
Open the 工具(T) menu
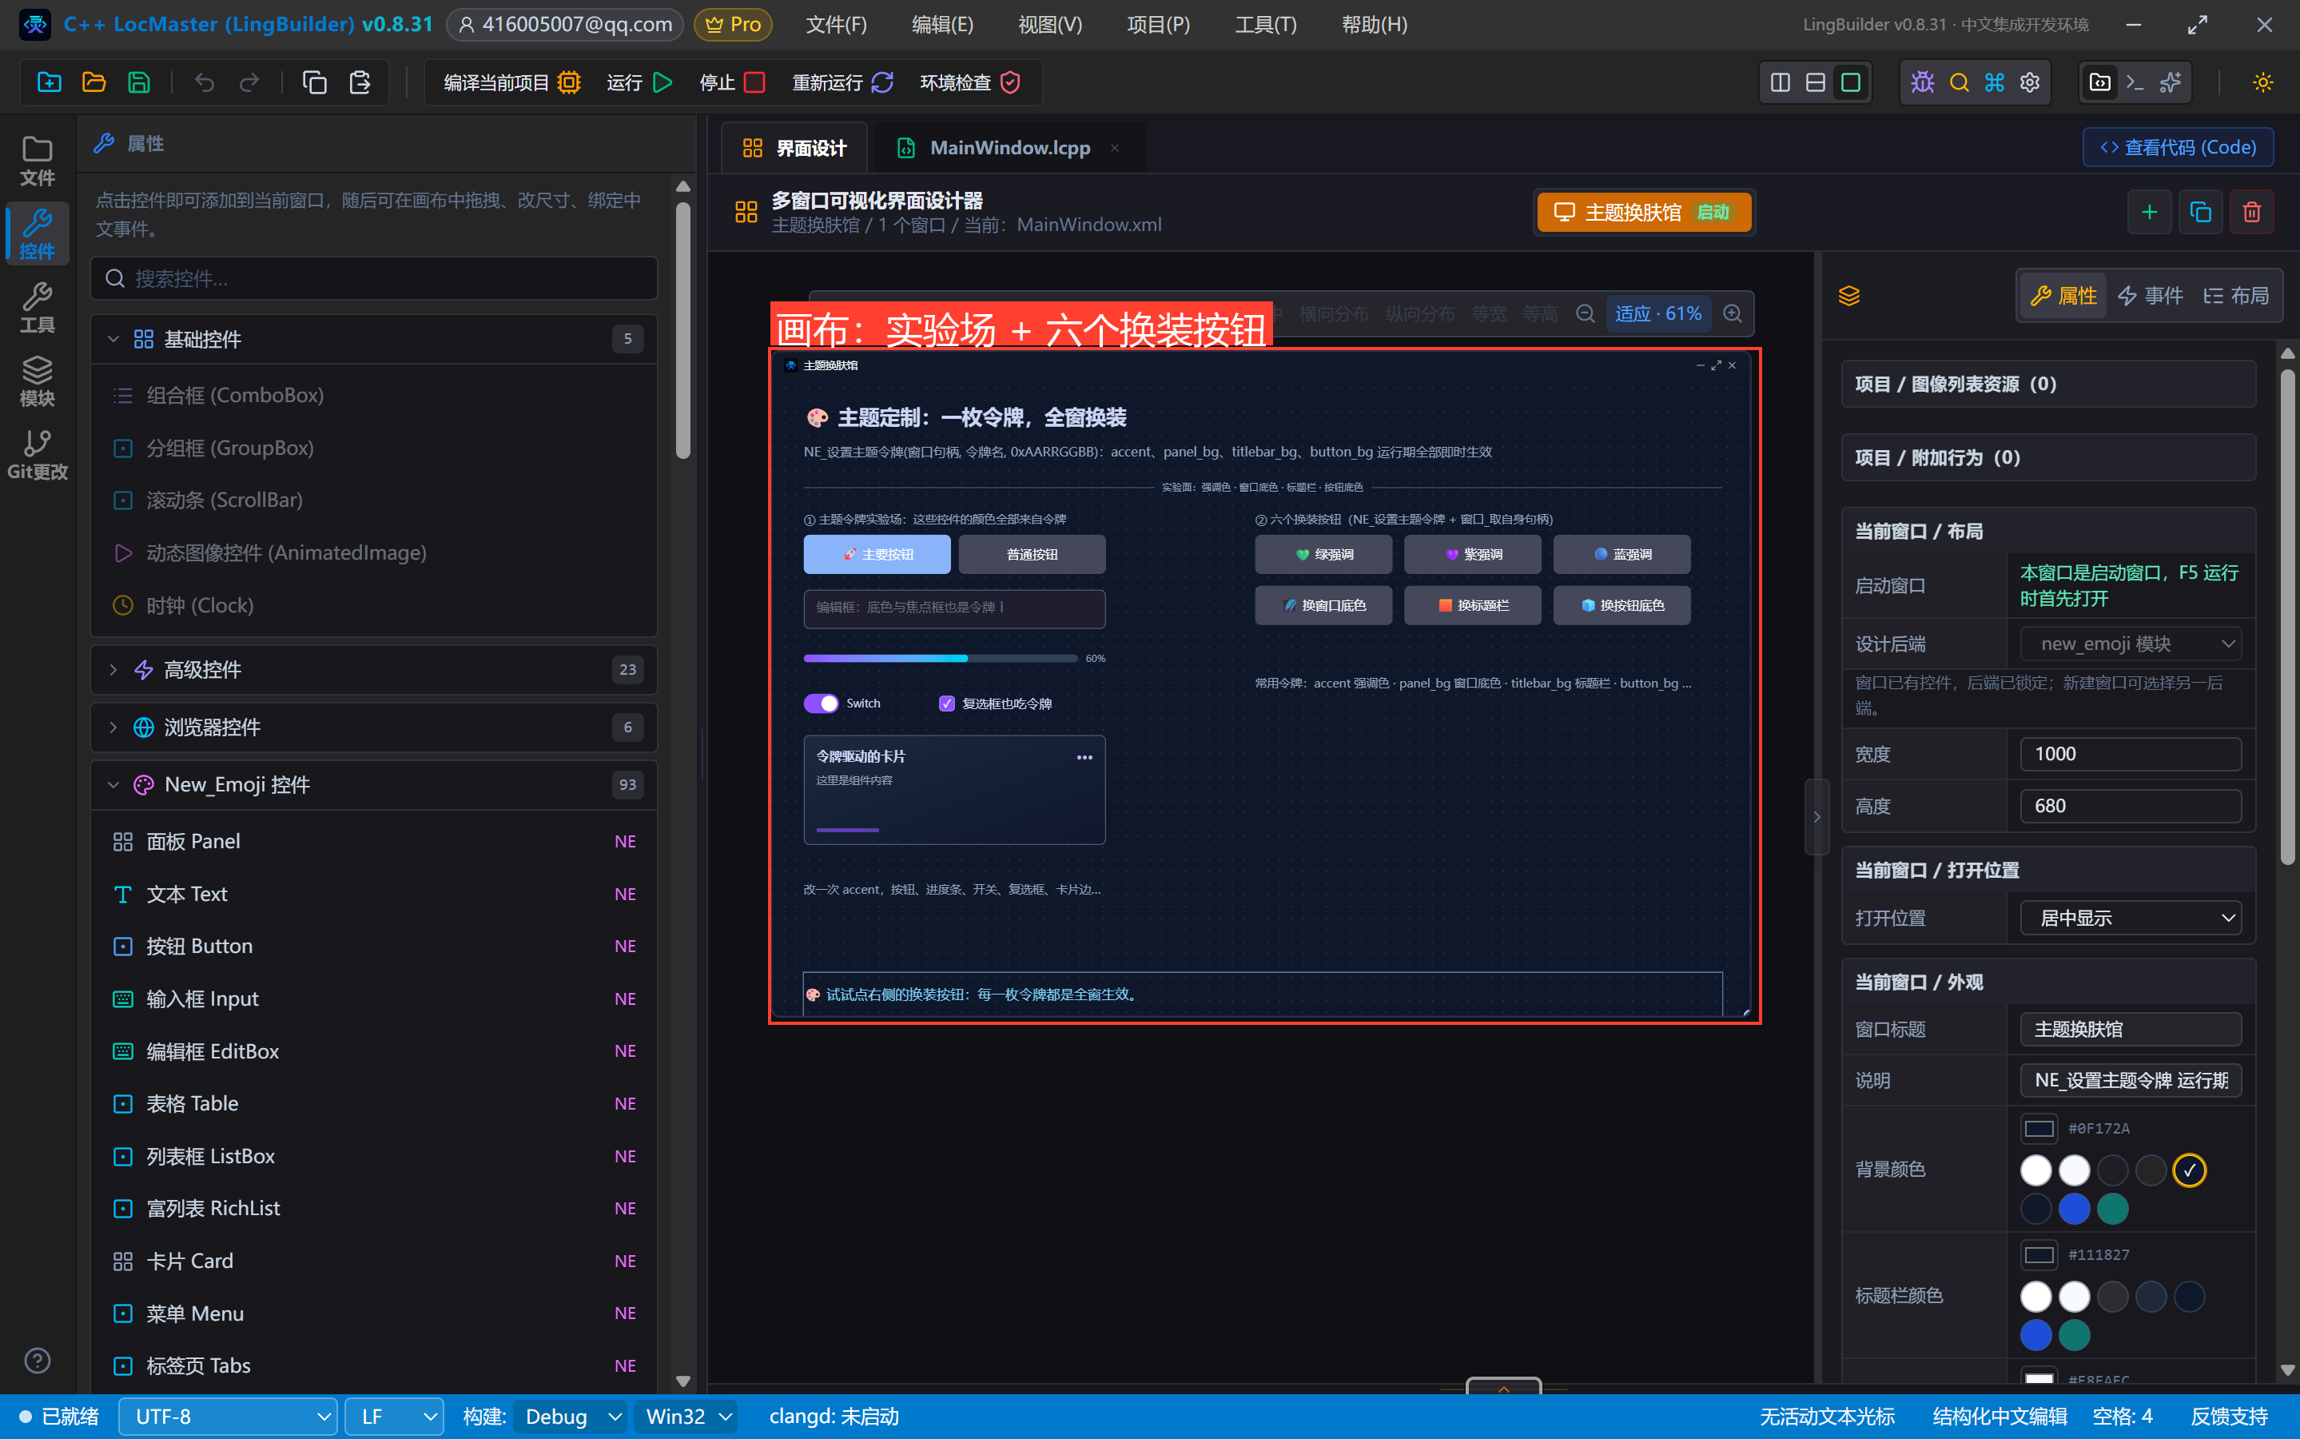coord(1265,25)
